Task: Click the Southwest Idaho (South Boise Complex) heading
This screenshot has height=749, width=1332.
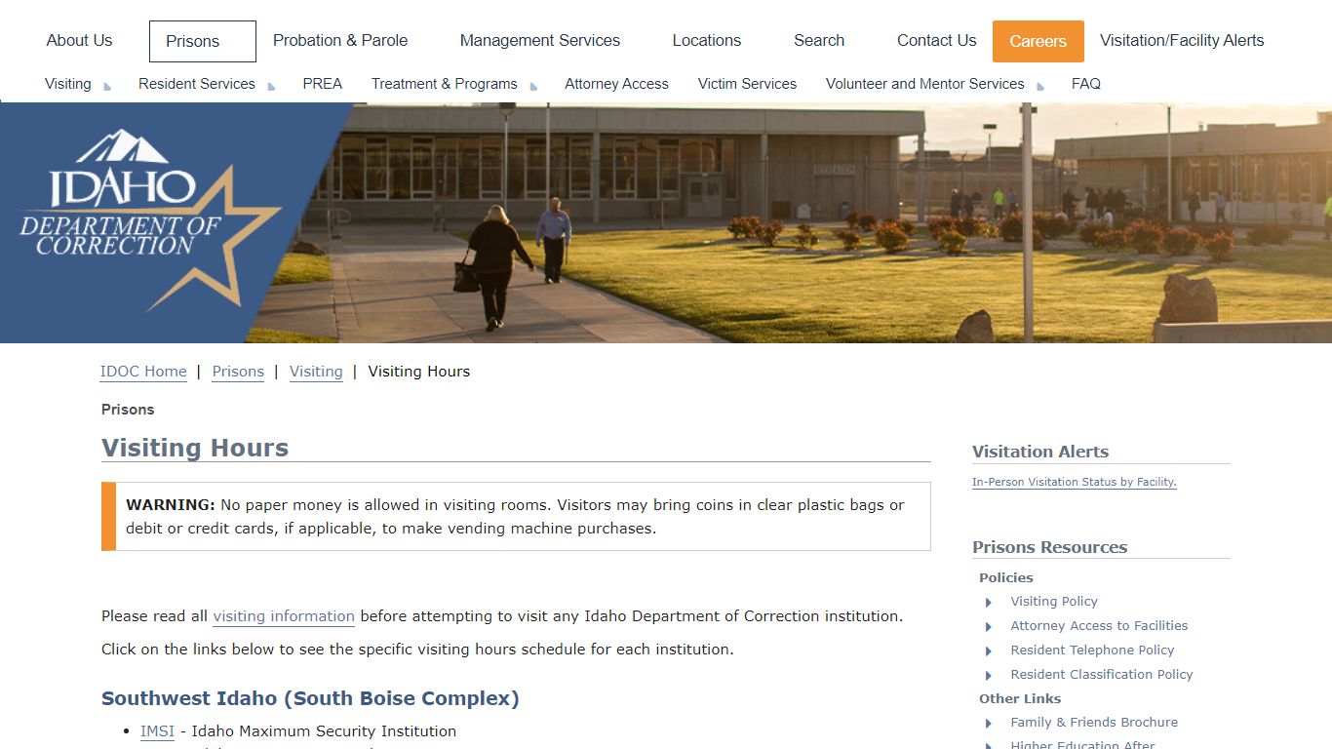Action: (310, 698)
